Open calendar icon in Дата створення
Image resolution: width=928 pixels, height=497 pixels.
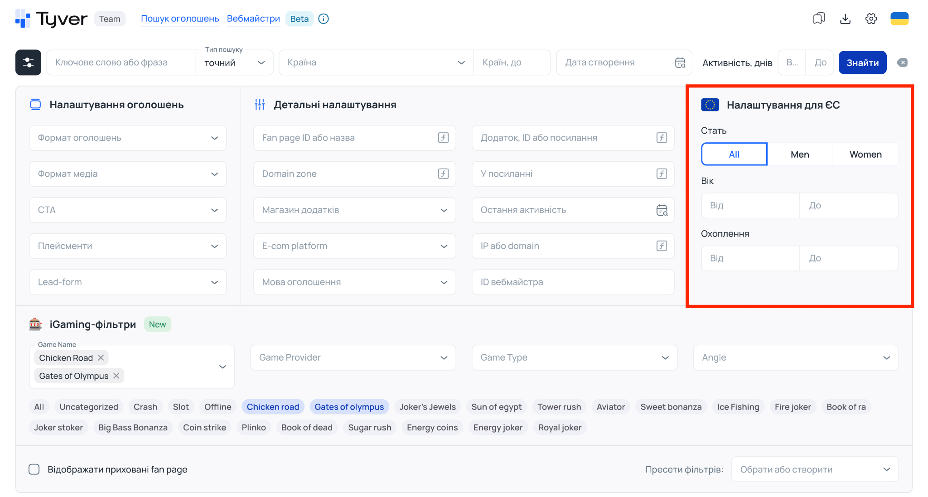coord(680,63)
